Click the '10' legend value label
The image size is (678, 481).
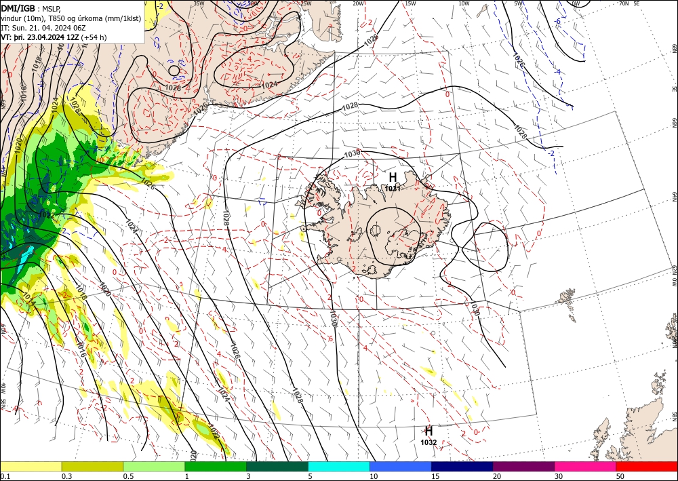click(x=374, y=476)
